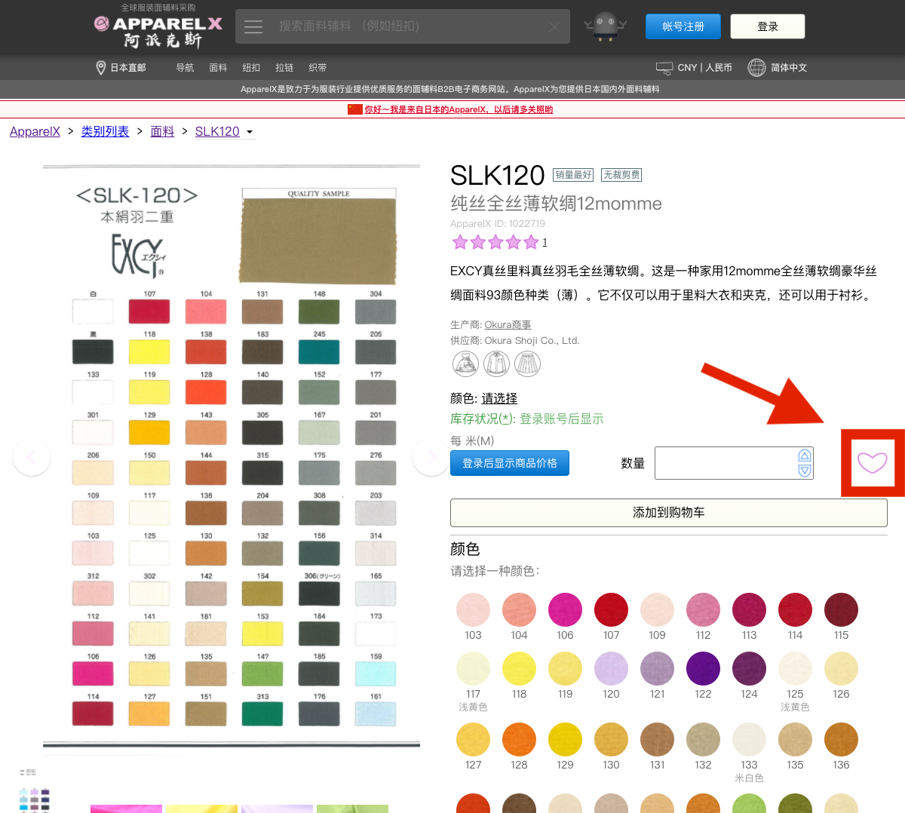905x813 pixels.
Task: Select color swatch 114
Action: coord(795,609)
